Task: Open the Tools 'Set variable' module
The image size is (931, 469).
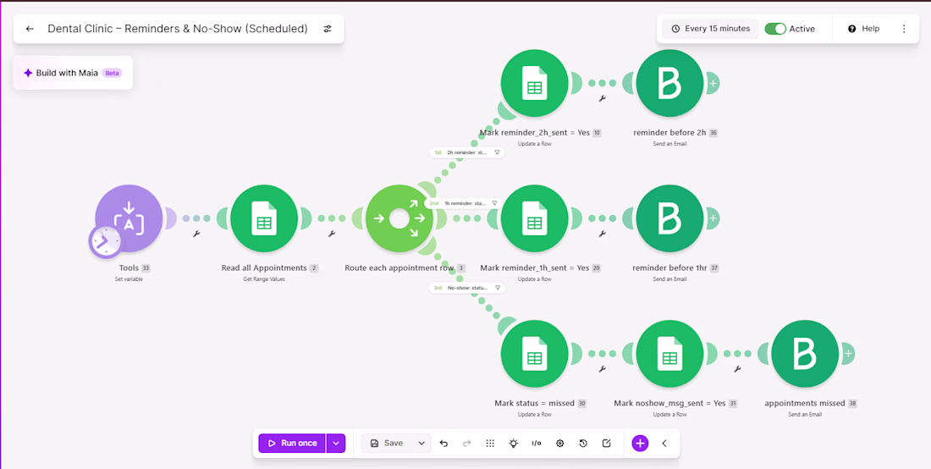Action: [x=129, y=218]
